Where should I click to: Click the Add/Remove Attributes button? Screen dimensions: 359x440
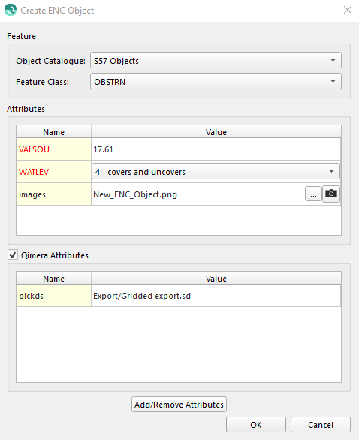[179, 405]
